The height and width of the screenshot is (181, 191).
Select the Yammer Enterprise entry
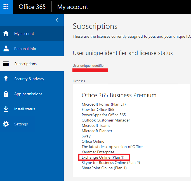(x=98, y=152)
